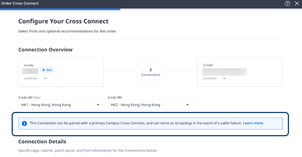Click the 3 Connections circle
The width and height of the screenshot is (302, 157).
pyautogui.click(x=150, y=72)
